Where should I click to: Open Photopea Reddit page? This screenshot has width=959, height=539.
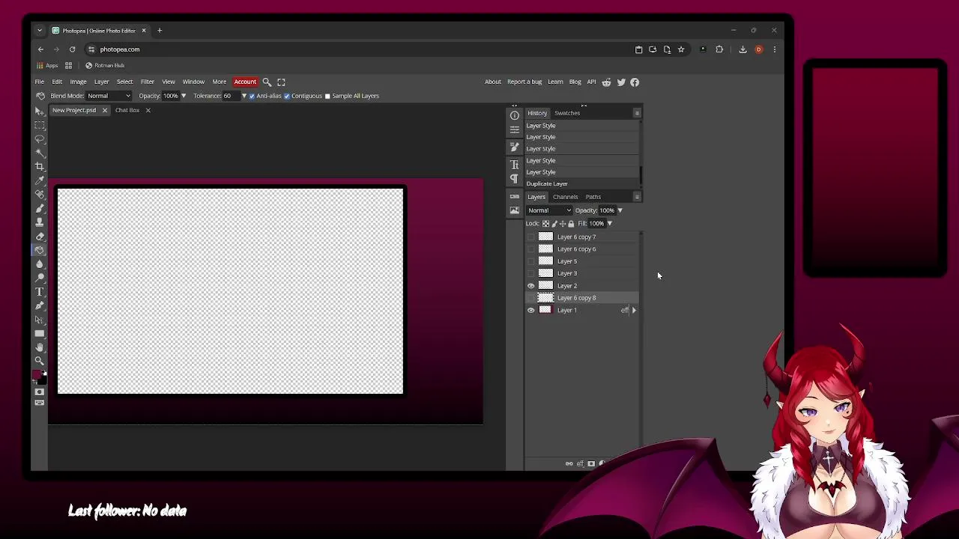point(606,82)
